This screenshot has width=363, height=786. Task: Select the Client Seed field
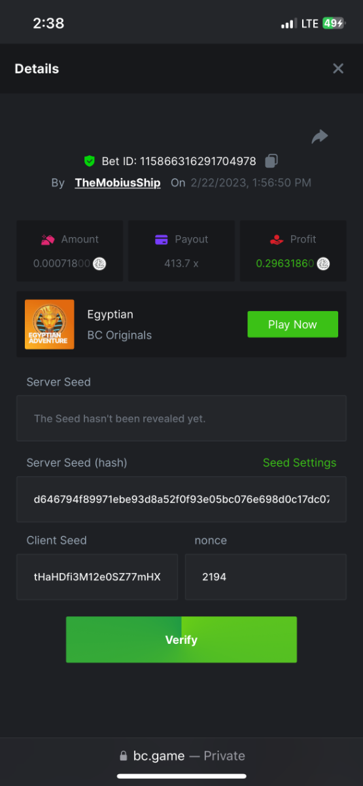coord(97,577)
